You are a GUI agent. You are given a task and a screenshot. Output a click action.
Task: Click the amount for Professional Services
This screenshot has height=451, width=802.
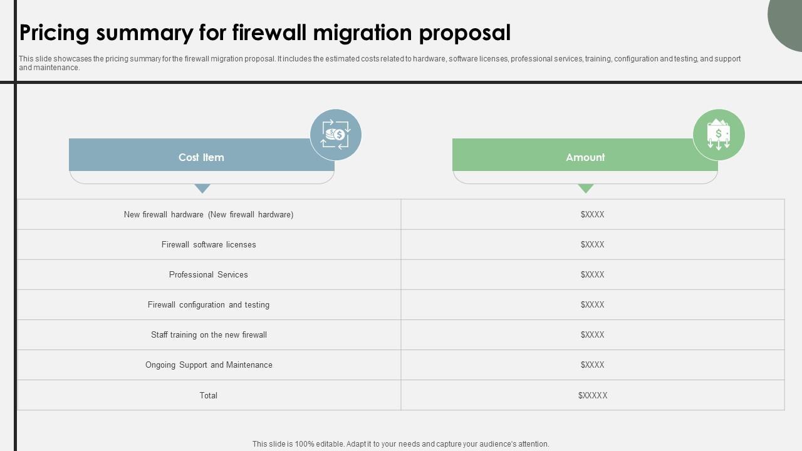click(x=593, y=274)
